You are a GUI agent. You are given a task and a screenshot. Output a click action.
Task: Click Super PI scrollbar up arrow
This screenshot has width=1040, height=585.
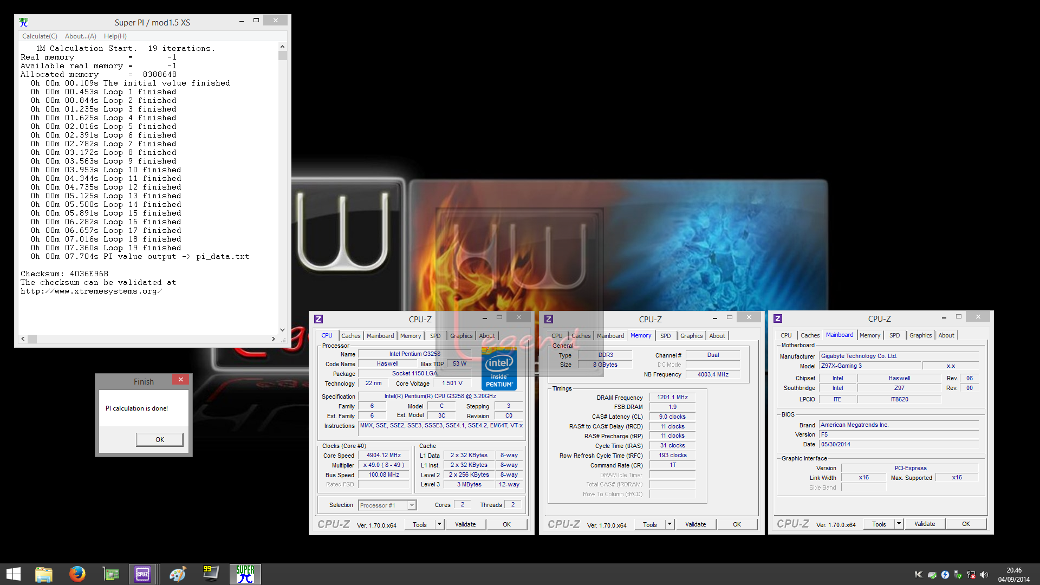[x=282, y=47]
